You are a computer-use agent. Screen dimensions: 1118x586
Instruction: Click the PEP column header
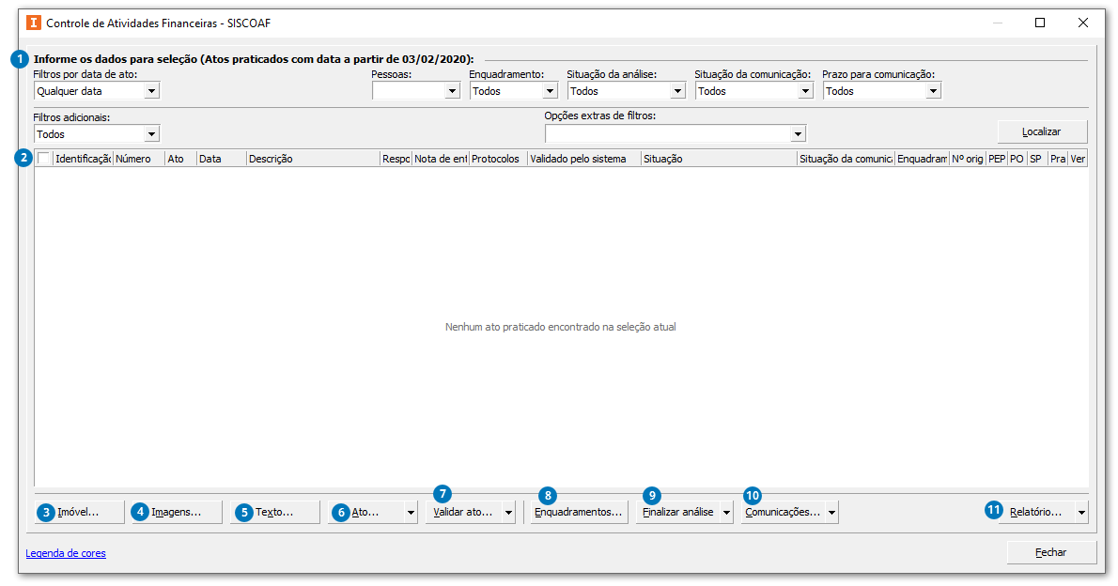point(997,159)
